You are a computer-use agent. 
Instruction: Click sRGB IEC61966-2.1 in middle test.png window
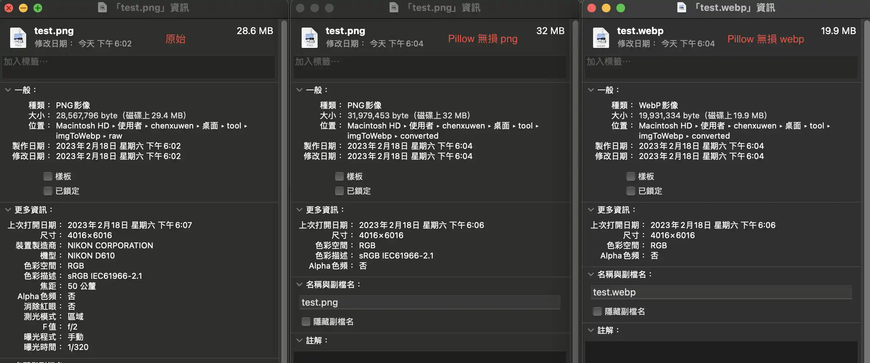coord(396,256)
